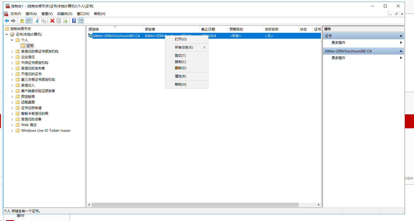This screenshot has width=414, height=221.
Task: Click the Up one level folder icon
Action: click(22, 20)
